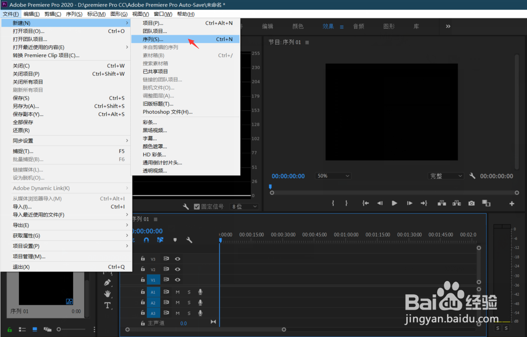Open Program monitor settings wrench
Image resolution: width=527 pixels, height=337 pixels.
[x=473, y=176]
